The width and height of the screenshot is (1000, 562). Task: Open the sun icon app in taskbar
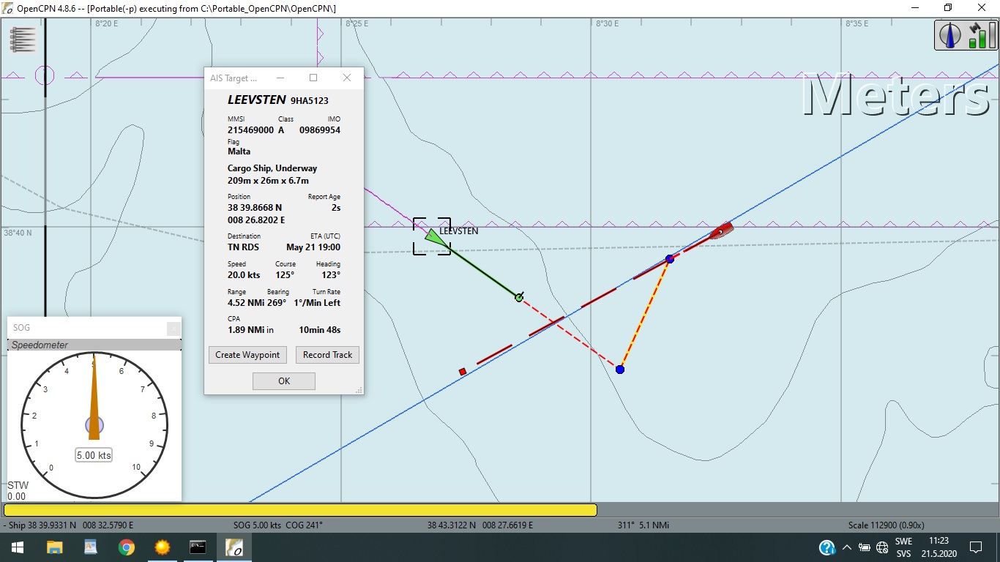pos(162,547)
